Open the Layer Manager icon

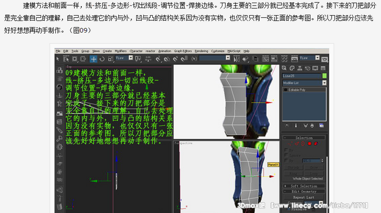[255, 59]
